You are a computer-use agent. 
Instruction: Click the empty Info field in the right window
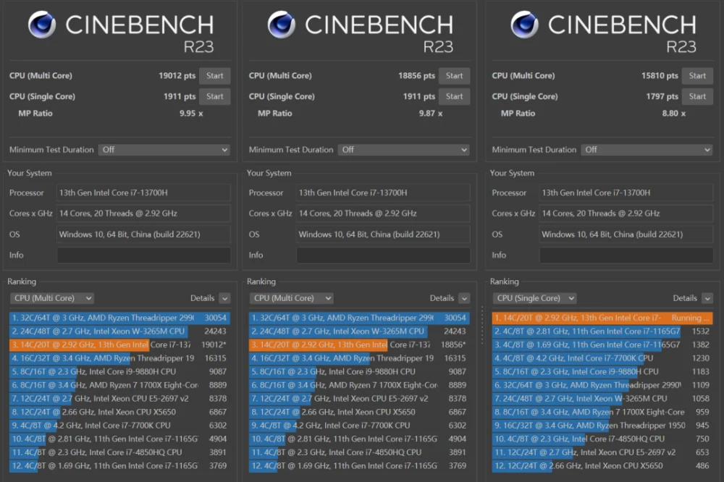click(x=626, y=255)
